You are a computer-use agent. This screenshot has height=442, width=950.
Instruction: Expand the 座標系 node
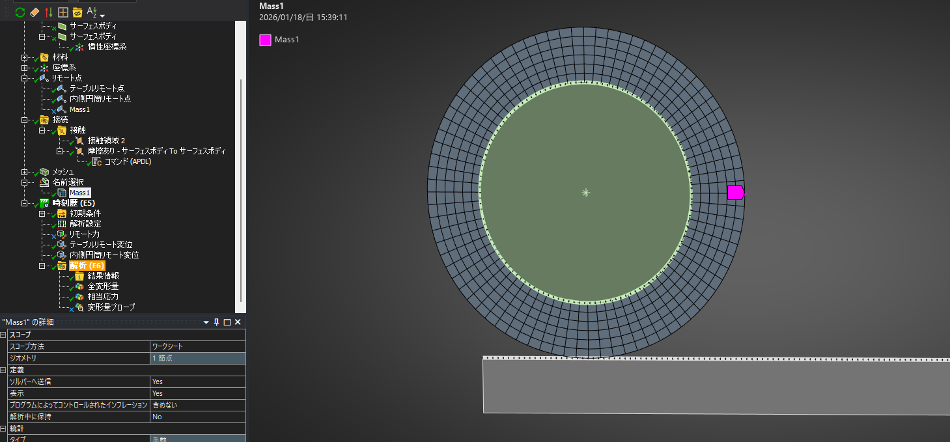tap(24, 68)
